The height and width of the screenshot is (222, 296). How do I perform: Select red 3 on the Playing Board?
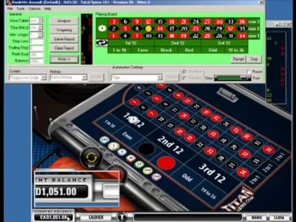pyautogui.click(x=113, y=22)
